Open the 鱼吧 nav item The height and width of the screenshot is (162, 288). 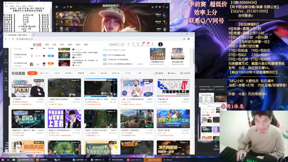pyautogui.click(x=86, y=44)
